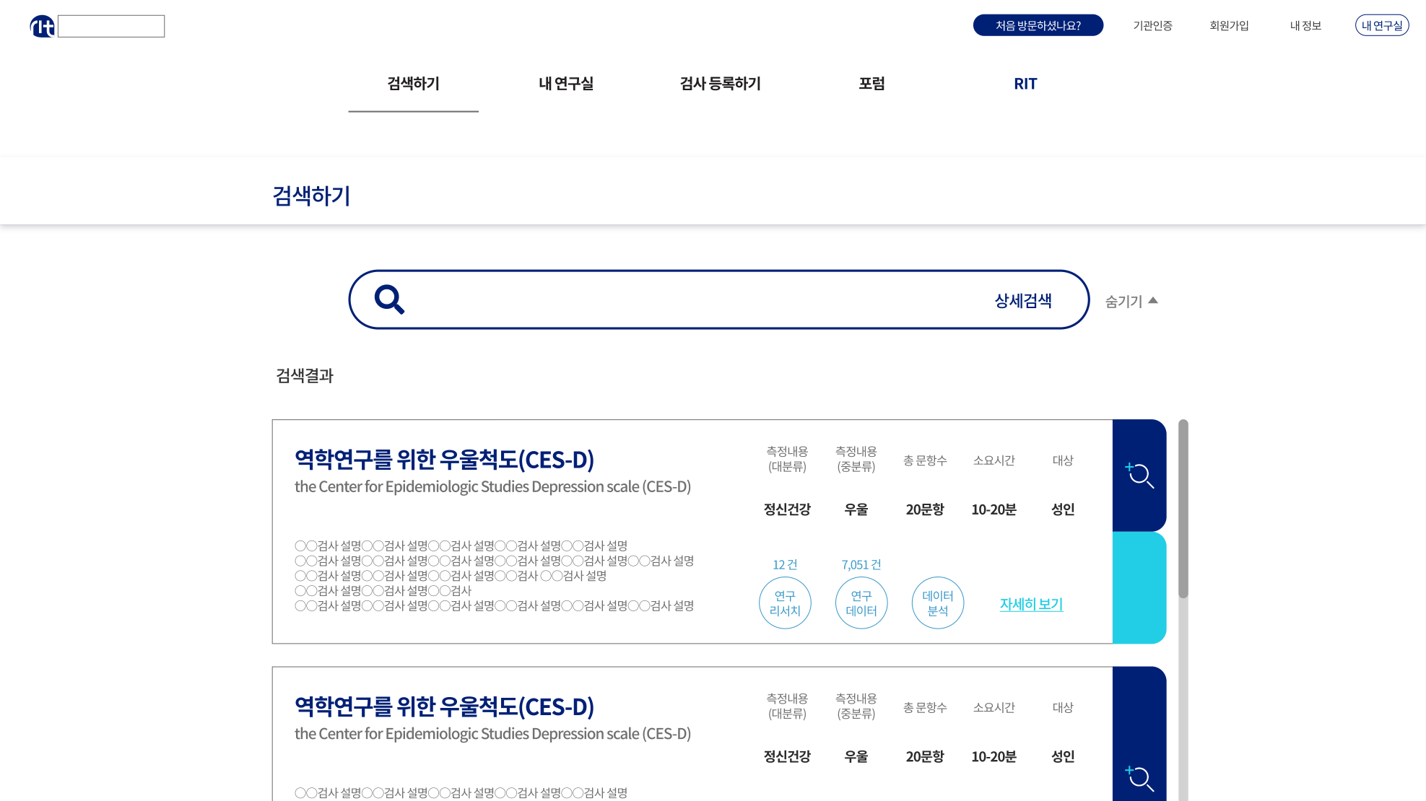Click the 자세히 보기 link
This screenshot has height=801, width=1426.
click(1031, 604)
